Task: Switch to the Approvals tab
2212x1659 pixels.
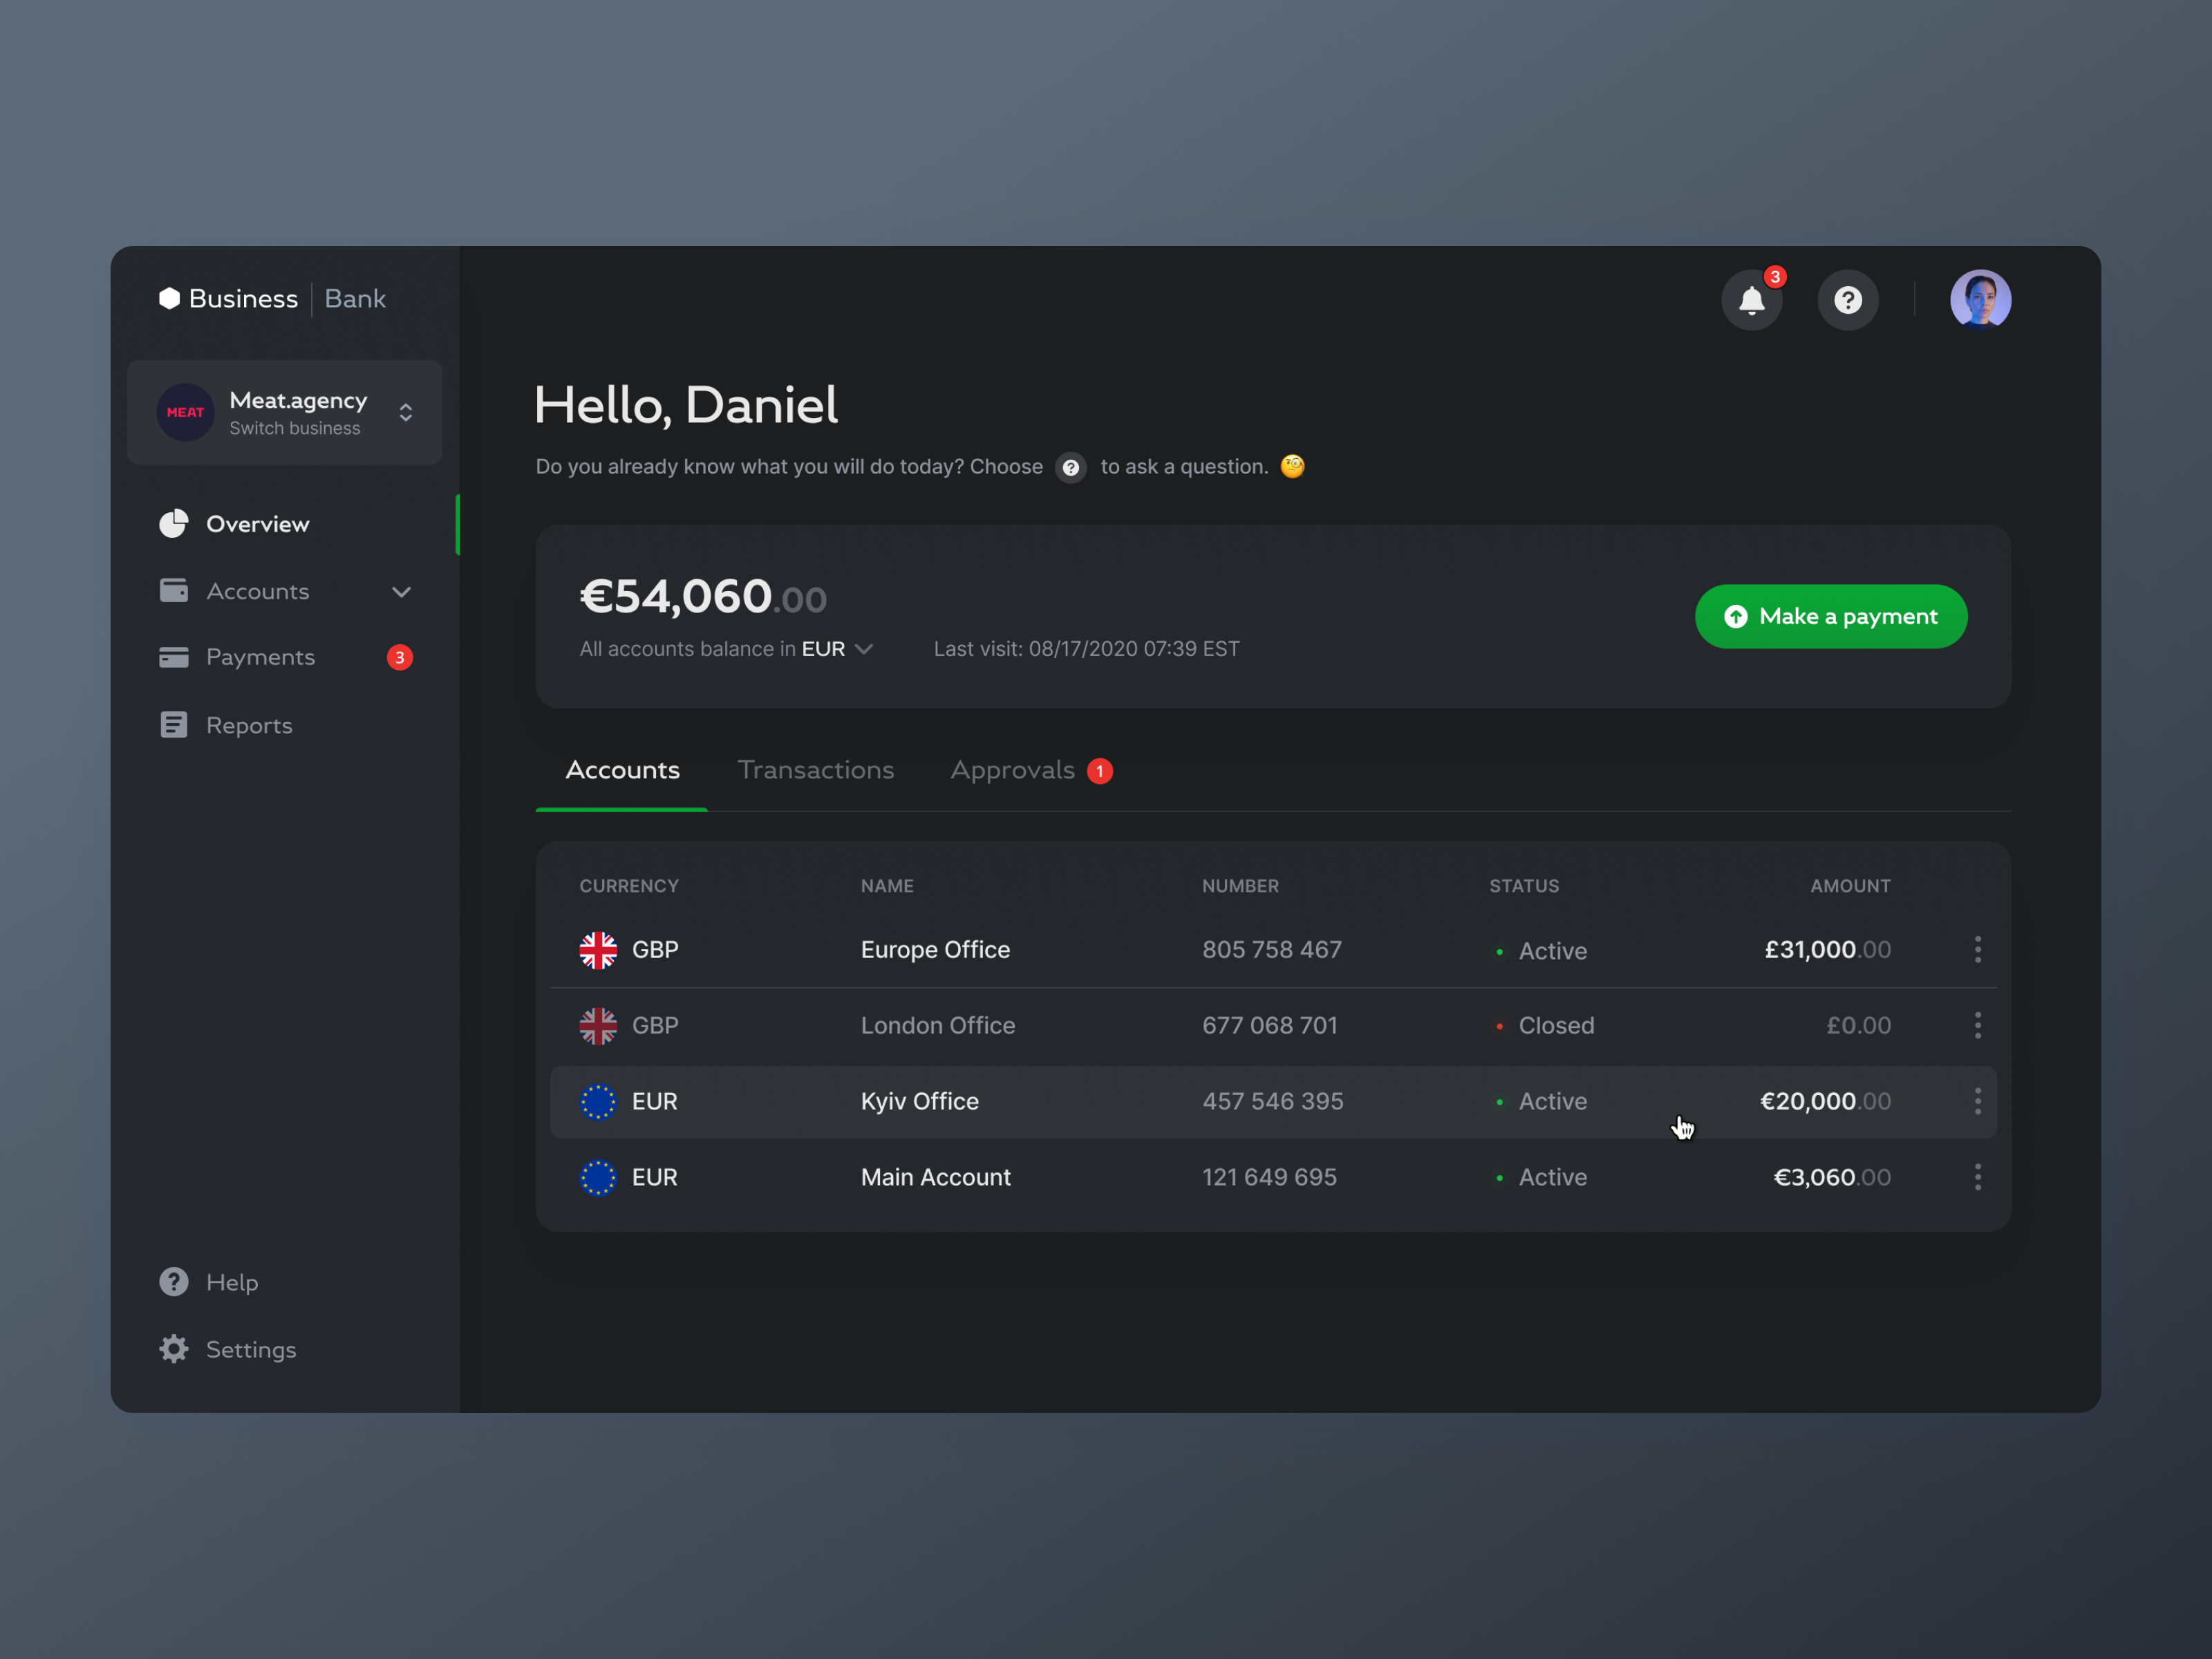Action: pos(1012,770)
